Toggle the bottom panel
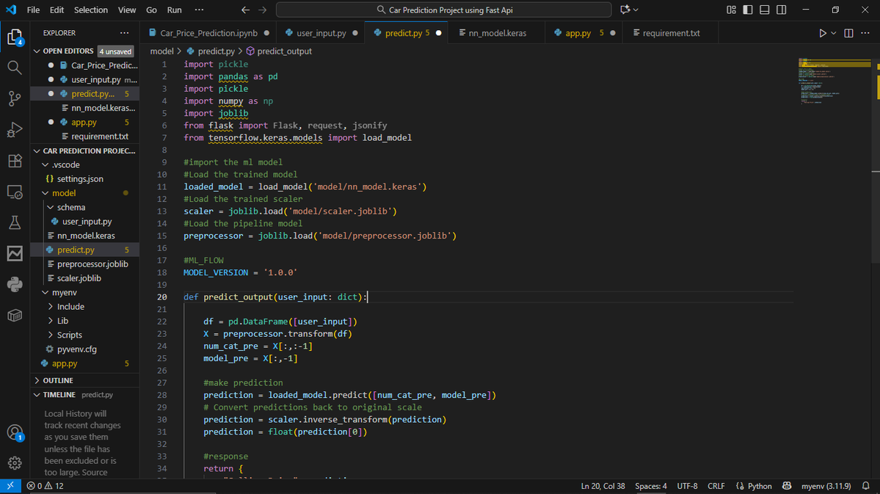 764,10
